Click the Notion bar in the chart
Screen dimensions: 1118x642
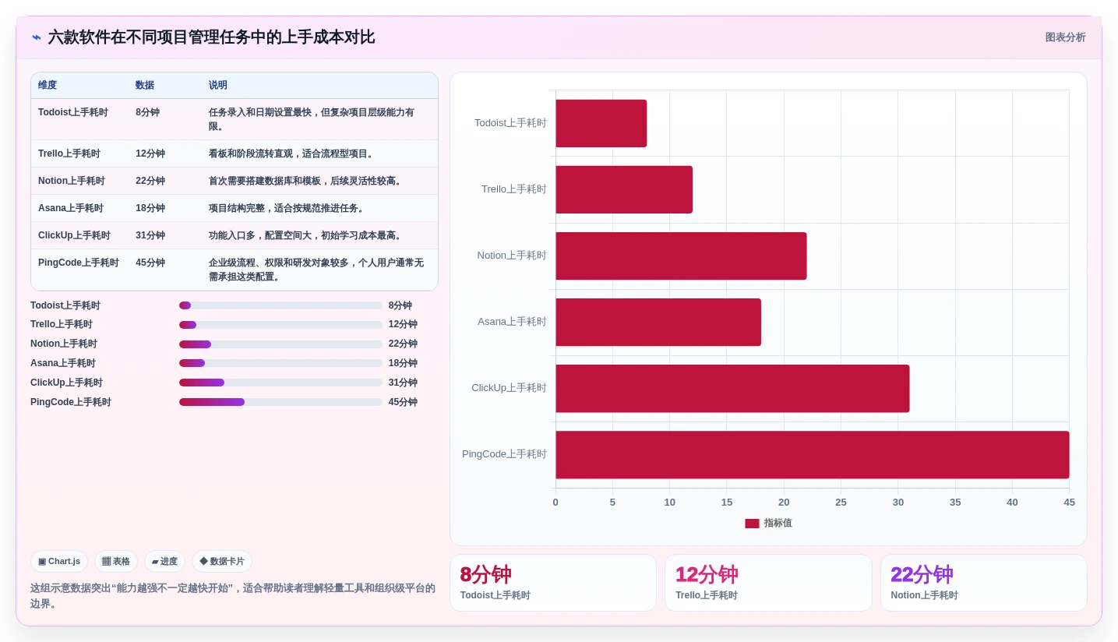(681, 256)
